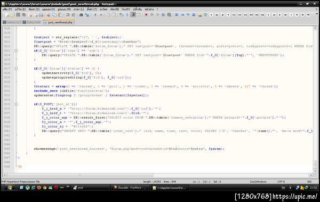320x202 pixels.
Task: Click the Windows Start button
Action: click(x=10, y=188)
